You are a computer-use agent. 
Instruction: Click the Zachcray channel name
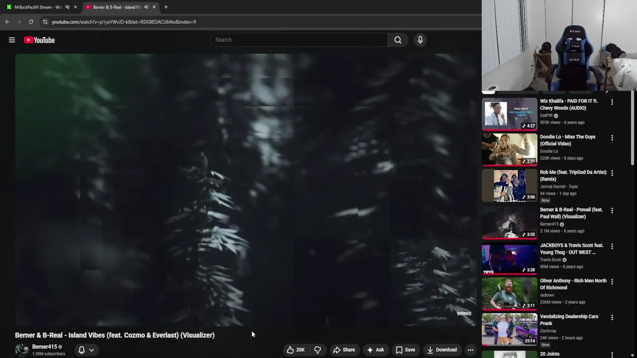click(548, 331)
